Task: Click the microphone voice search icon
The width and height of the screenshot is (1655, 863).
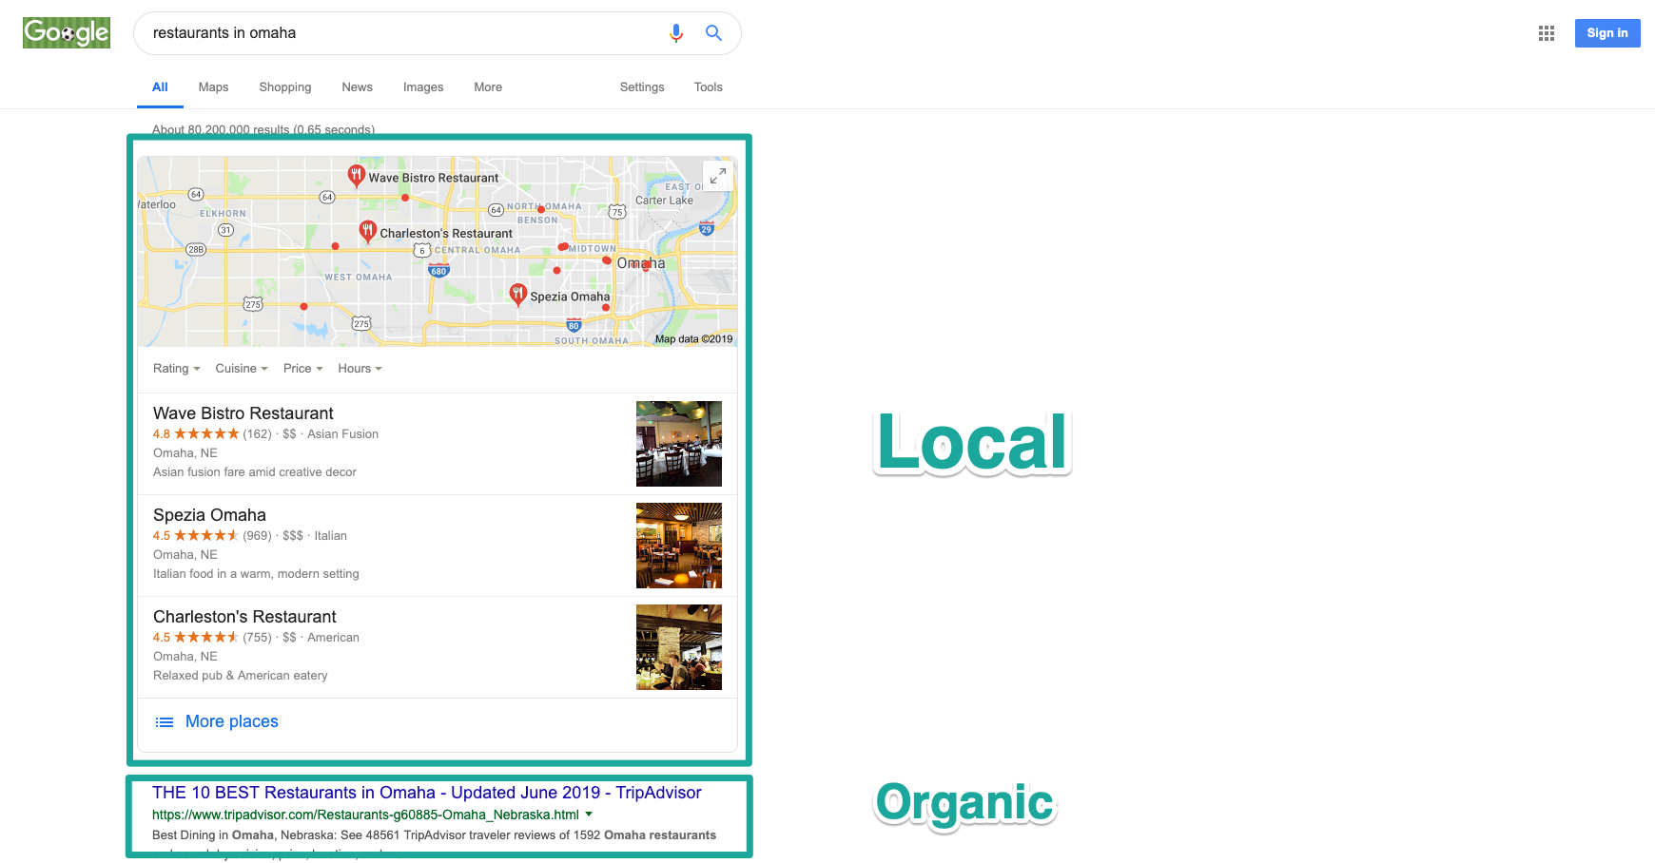Action: tap(676, 33)
